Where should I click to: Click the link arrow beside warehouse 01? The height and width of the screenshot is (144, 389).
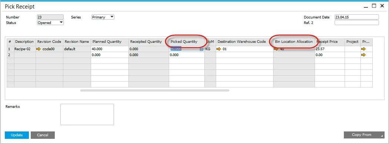click(219, 49)
